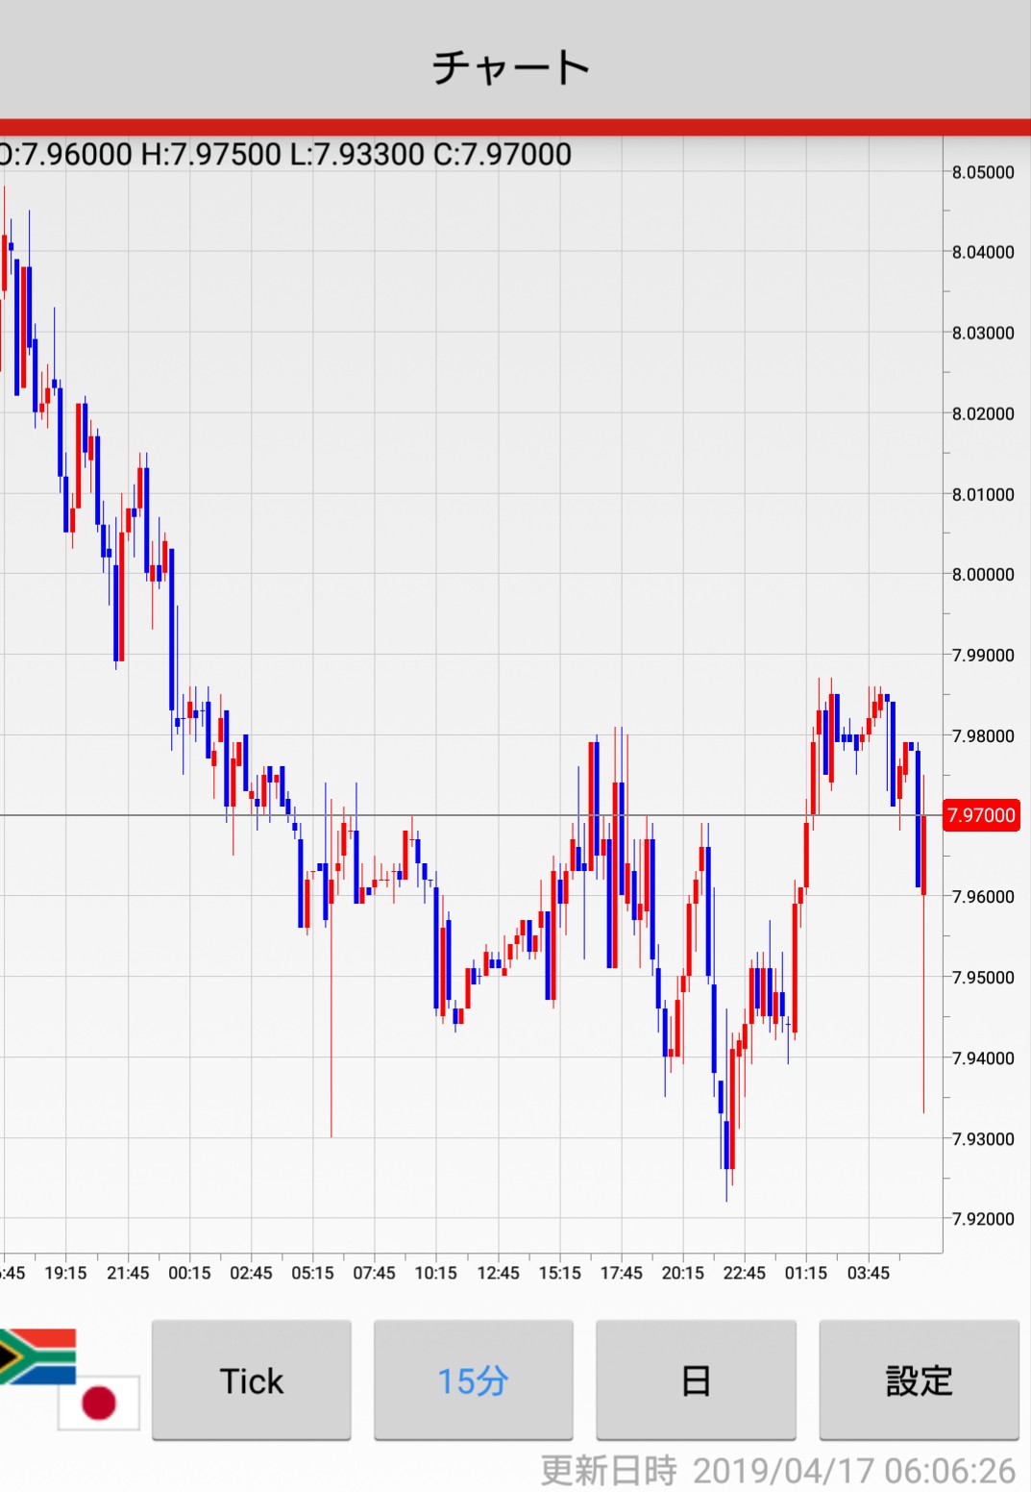Click the 22:45 time axis label

pyautogui.click(x=744, y=1273)
